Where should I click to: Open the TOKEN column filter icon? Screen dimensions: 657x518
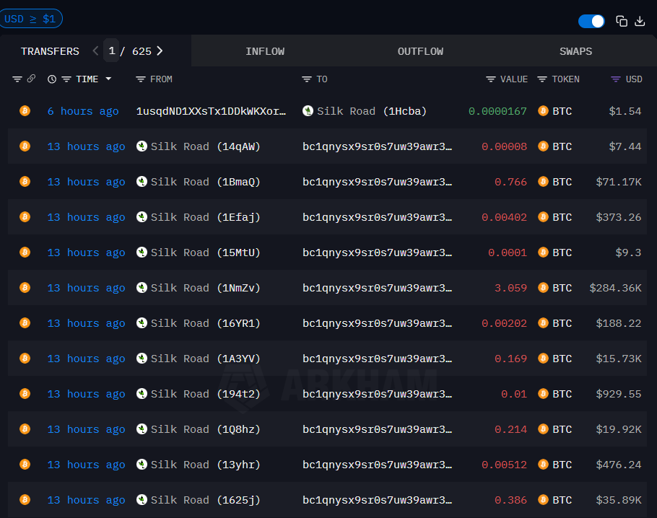(542, 79)
